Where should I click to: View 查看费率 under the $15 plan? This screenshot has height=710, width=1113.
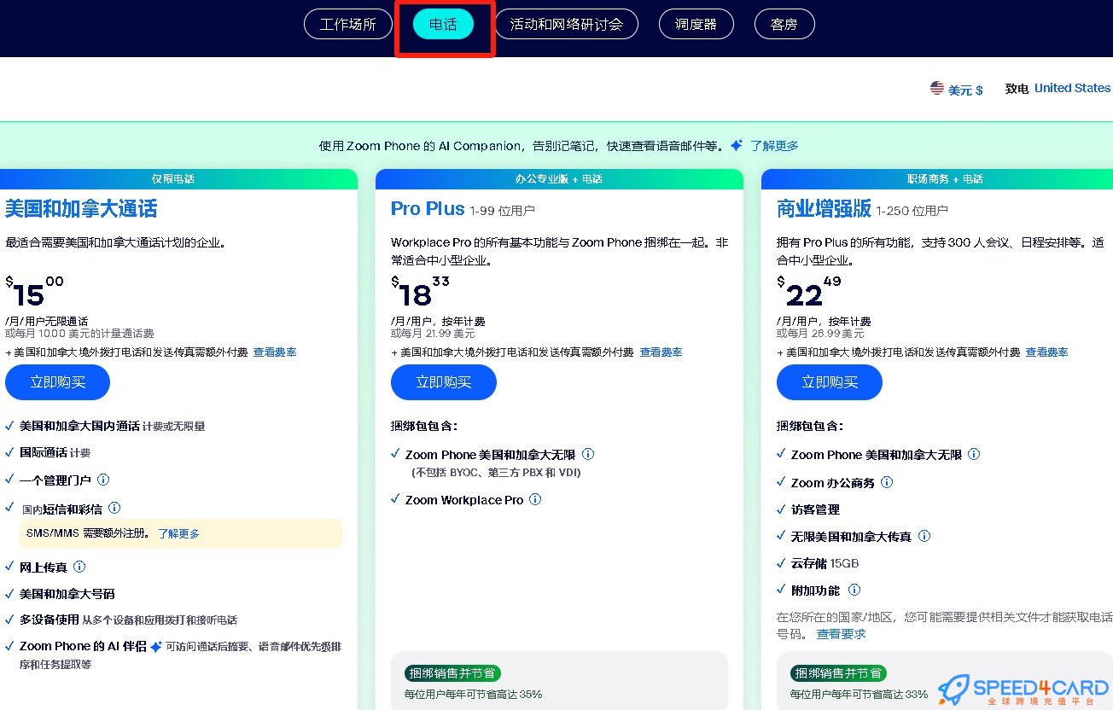click(x=275, y=352)
